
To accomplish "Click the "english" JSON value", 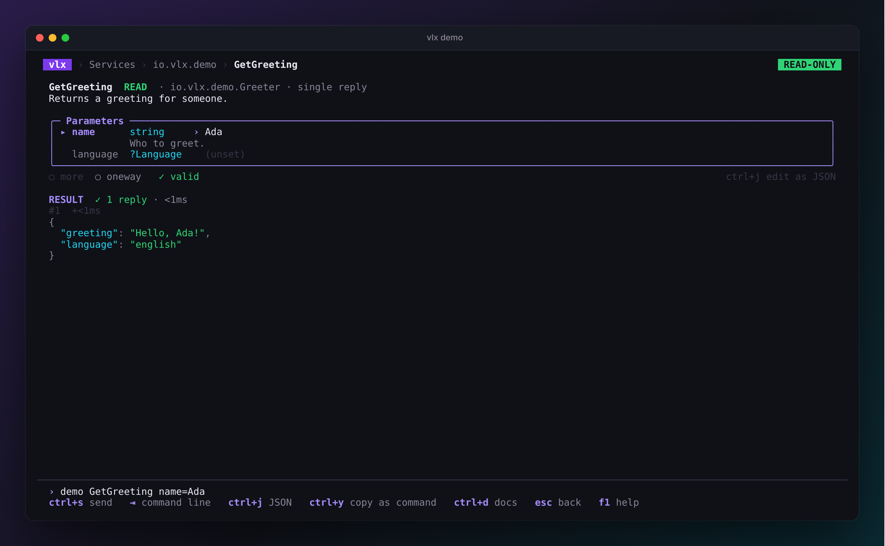I will tap(155, 245).
